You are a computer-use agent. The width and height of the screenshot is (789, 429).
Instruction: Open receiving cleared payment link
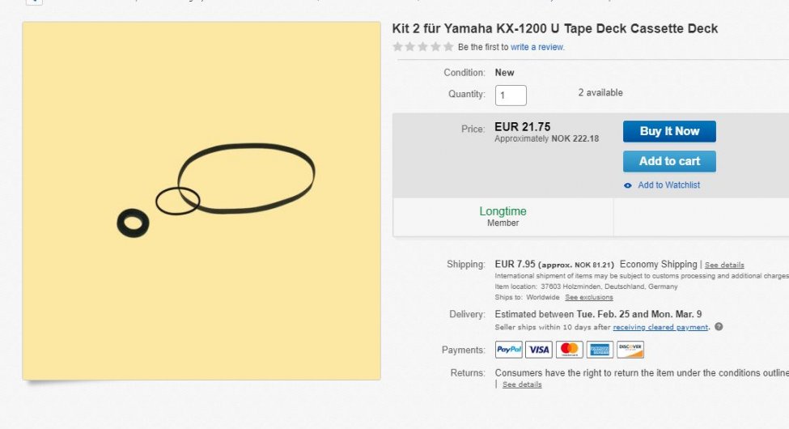coord(660,327)
